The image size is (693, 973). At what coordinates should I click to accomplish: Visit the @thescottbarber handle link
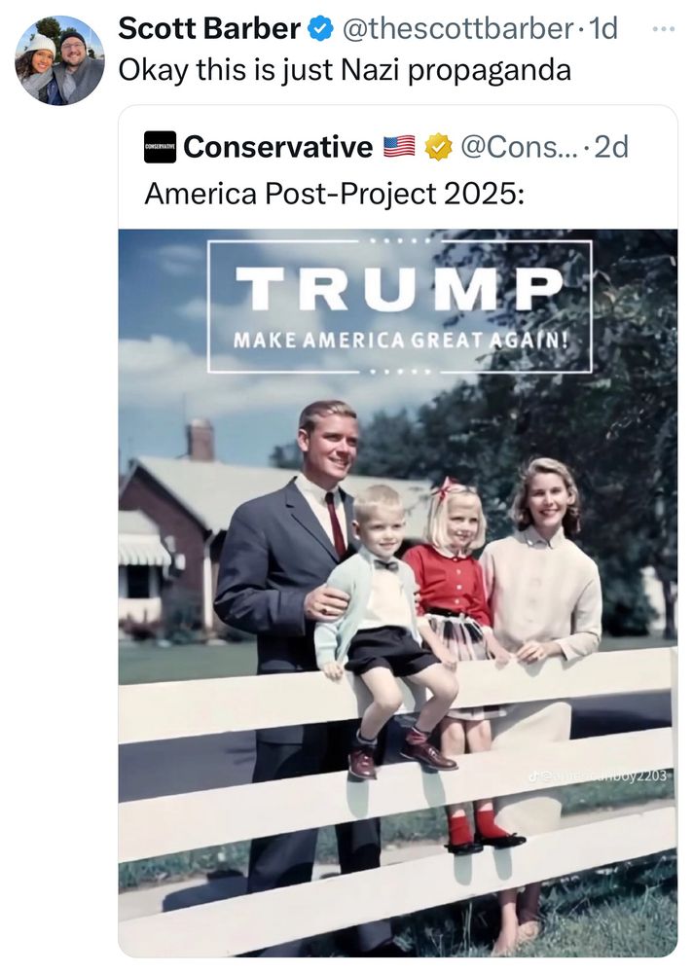(x=456, y=29)
